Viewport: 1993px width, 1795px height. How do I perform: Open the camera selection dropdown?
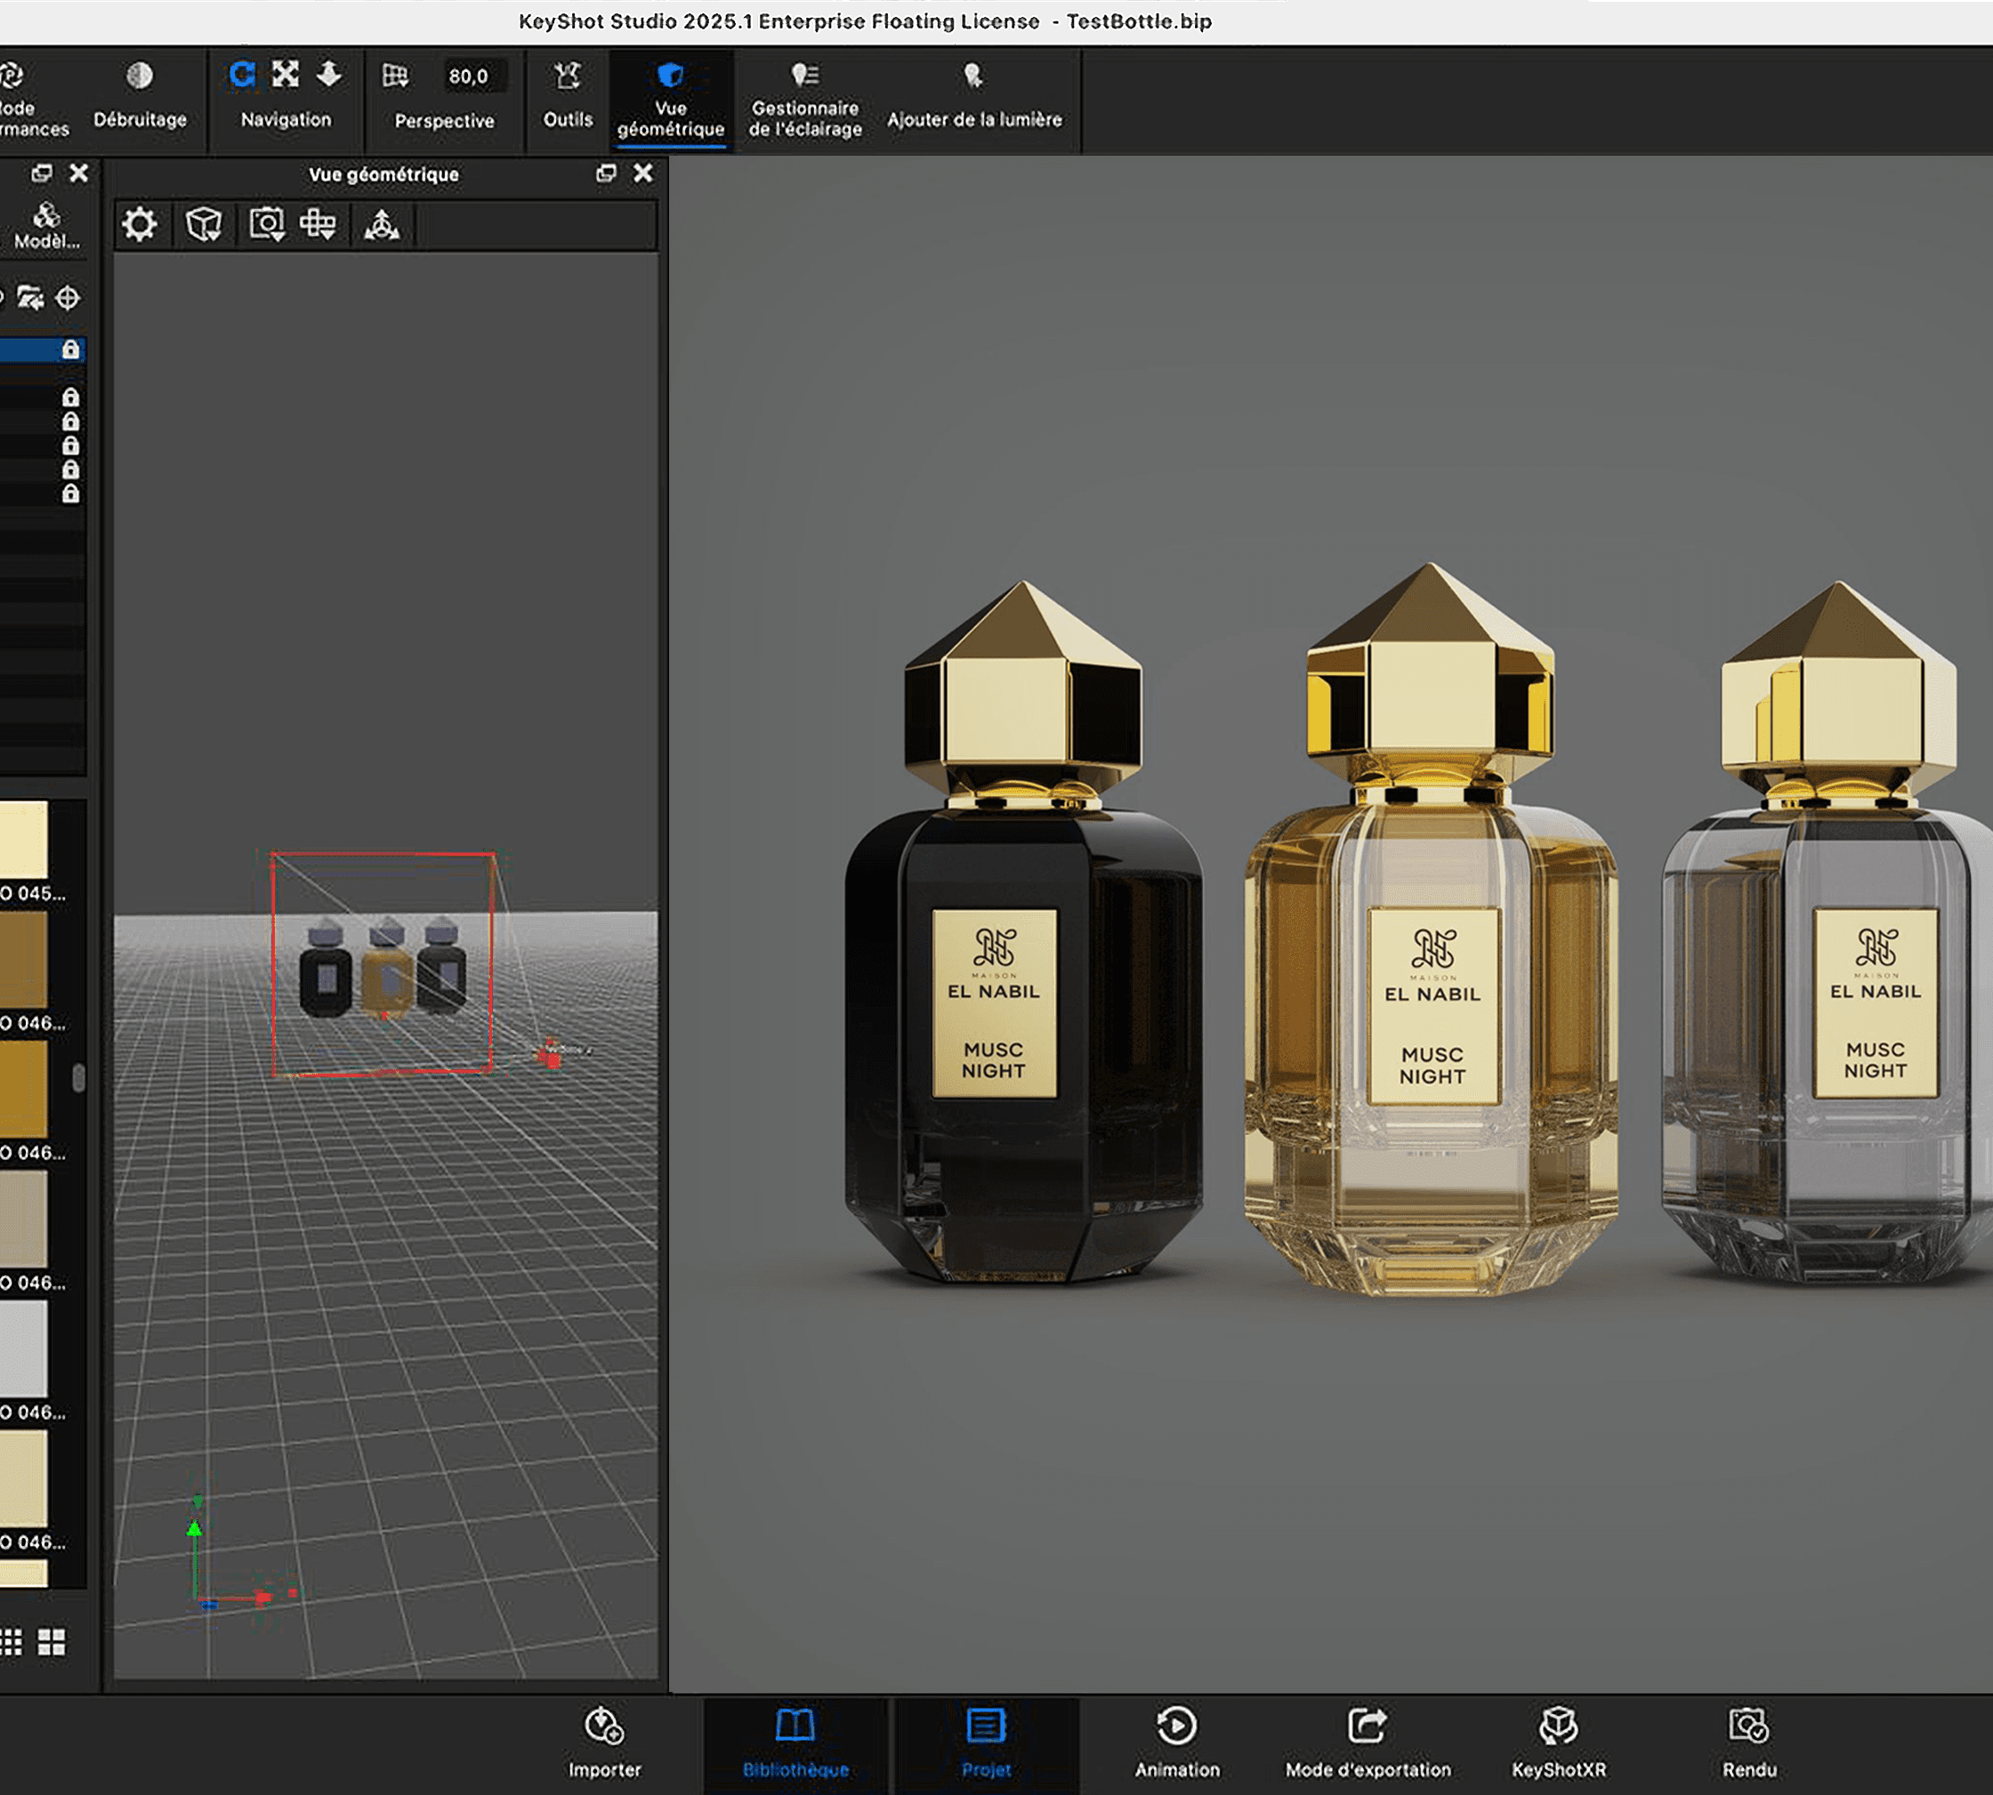pyautogui.click(x=266, y=225)
